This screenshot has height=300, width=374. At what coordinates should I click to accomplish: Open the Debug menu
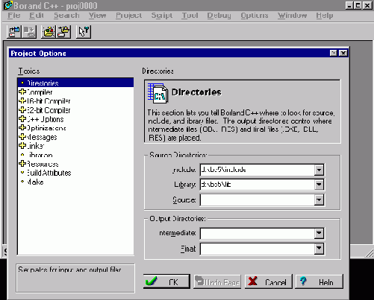click(x=219, y=16)
